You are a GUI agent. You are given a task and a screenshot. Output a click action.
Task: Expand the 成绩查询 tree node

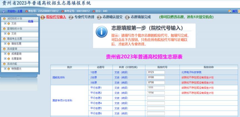(5, 54)
